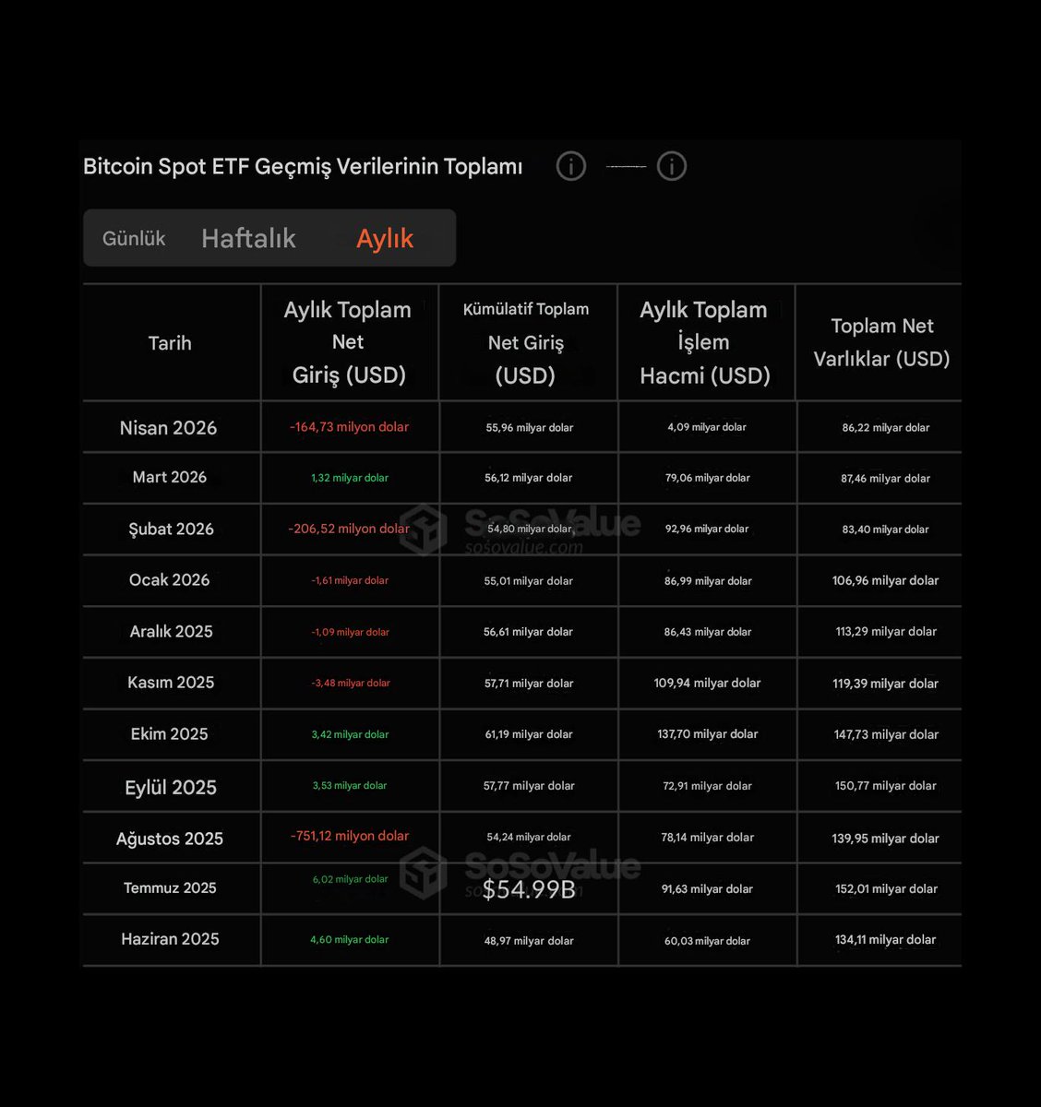This screenshot has width=1041, height=1107.
Task: Click the 61,19 milyar dolar cumulative value
Action: coord(529,734)
